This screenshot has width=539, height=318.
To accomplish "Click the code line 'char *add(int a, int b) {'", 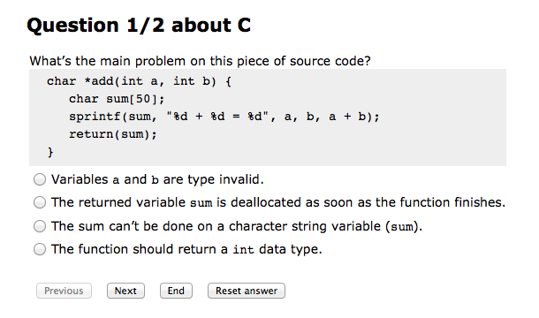I will coord(140,81).
